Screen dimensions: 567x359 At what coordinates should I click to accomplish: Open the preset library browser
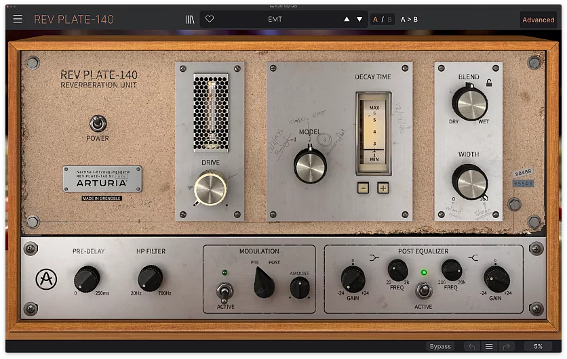(190, 20)
